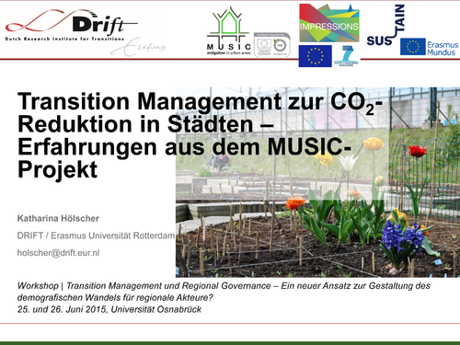
Task: Click the DRIFT logo in the header
Action: point(71,25)
